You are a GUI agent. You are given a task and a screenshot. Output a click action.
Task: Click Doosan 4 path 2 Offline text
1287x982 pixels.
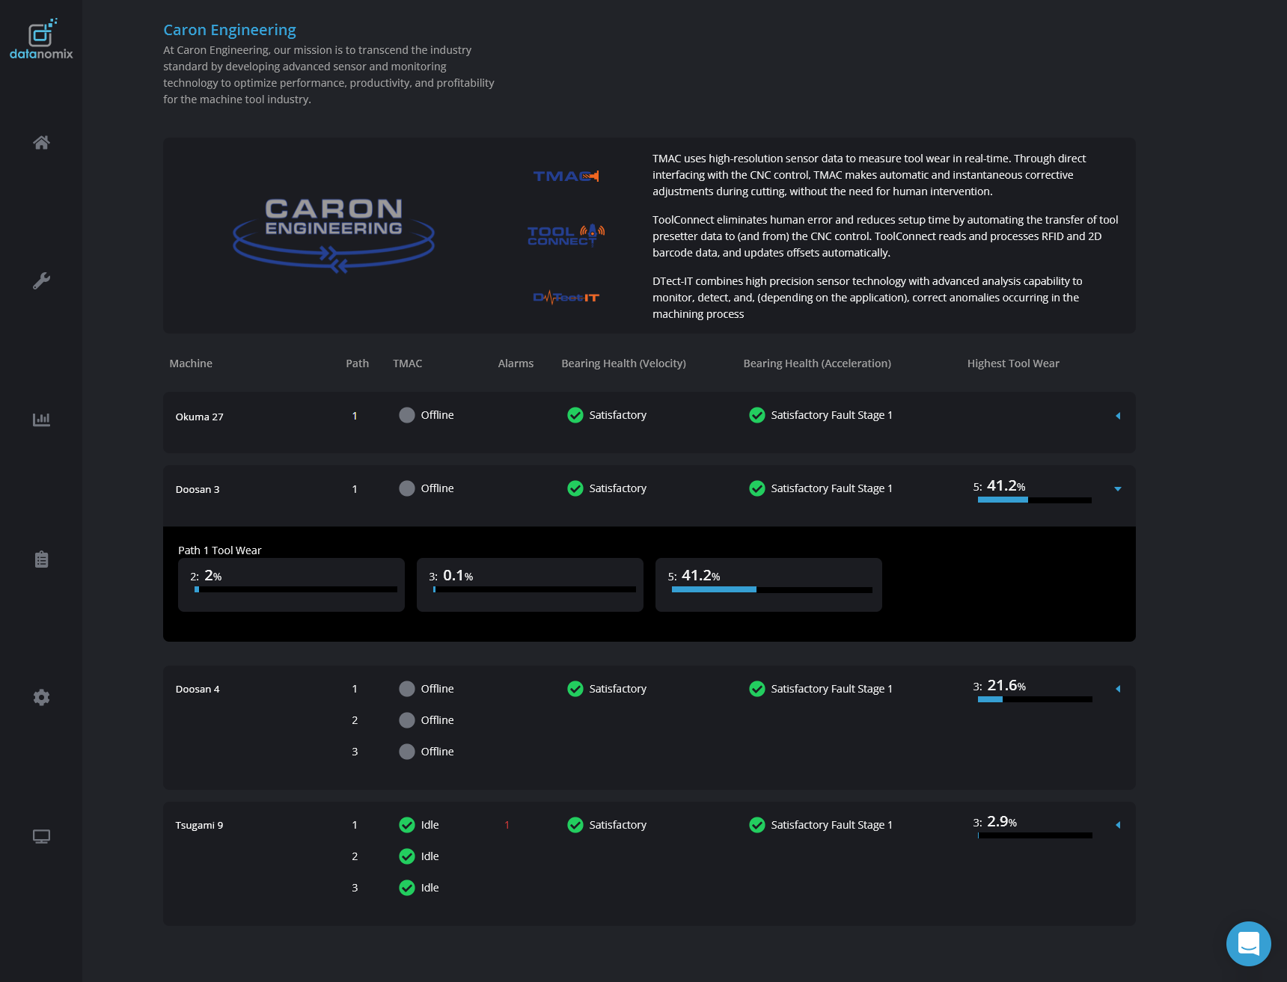click(x=437, y=720)
